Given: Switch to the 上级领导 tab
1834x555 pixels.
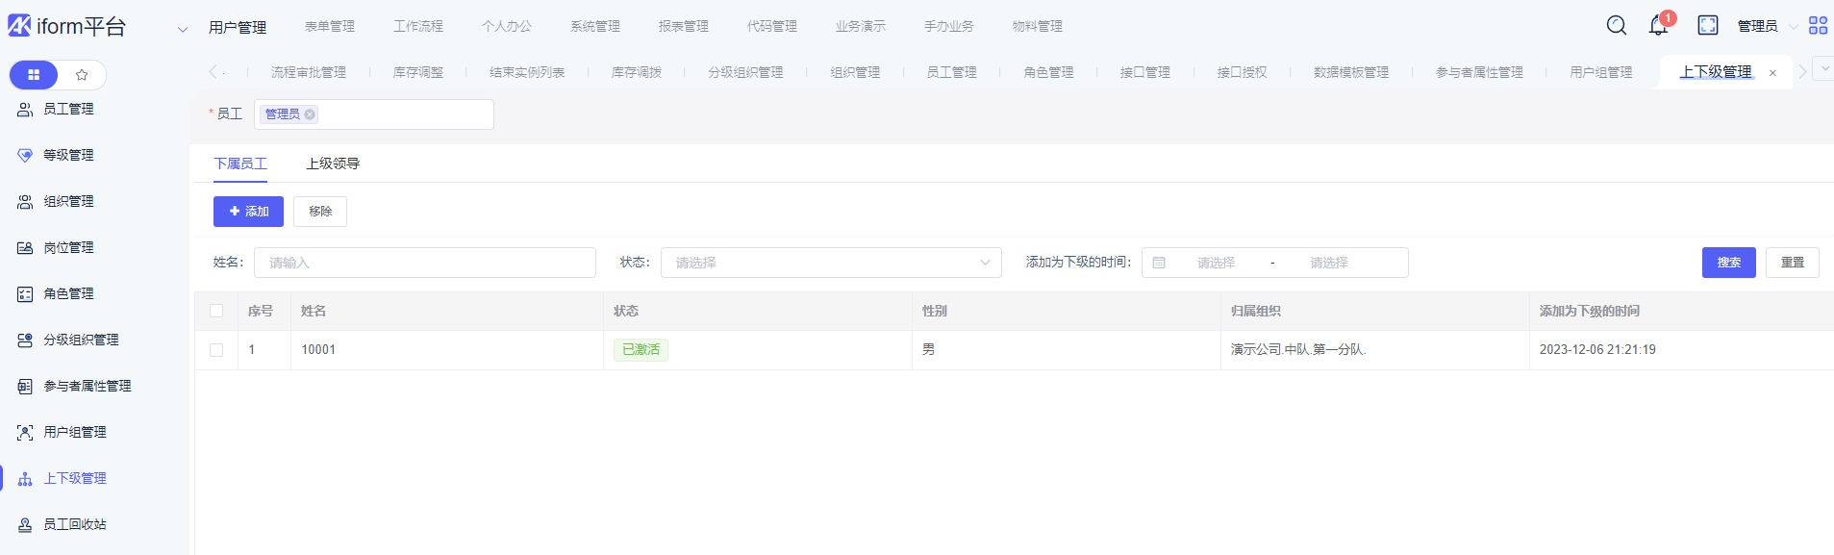Looking at the screenshot, I should [333, 164].
